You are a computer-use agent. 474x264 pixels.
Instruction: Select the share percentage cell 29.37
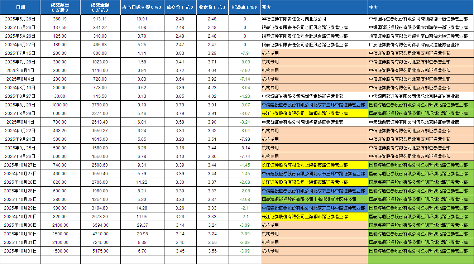tap(142, 225)
